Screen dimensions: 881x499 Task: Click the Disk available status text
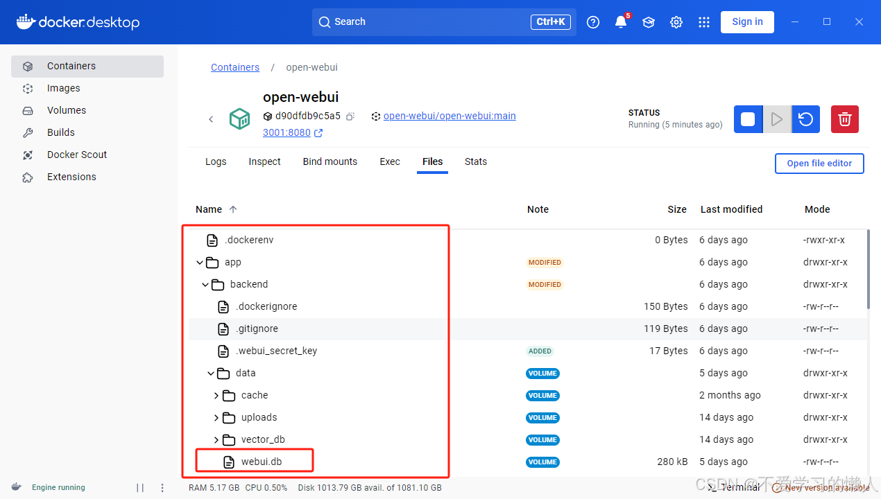pyautogui.click(x=370, y=488)
